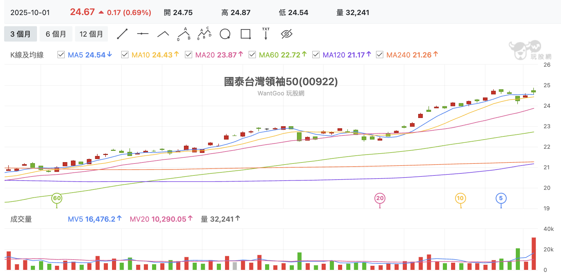Switch chart to 6 個月 range
561x275 pixels.
point(56,34)
